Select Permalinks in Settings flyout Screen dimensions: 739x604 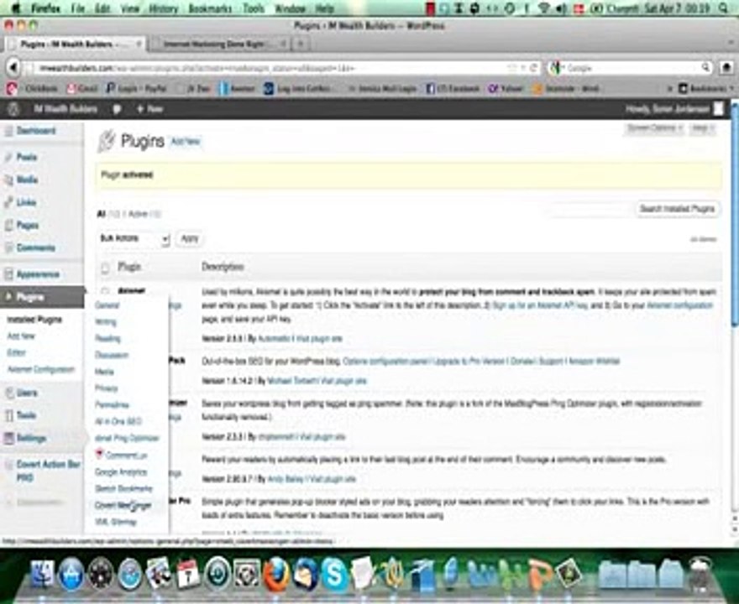[x=112, y=405]
